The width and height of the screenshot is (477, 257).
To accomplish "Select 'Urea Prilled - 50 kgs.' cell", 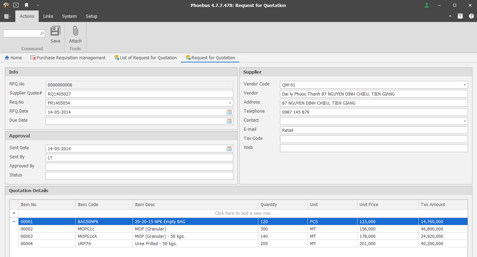I will coord(195,244).
